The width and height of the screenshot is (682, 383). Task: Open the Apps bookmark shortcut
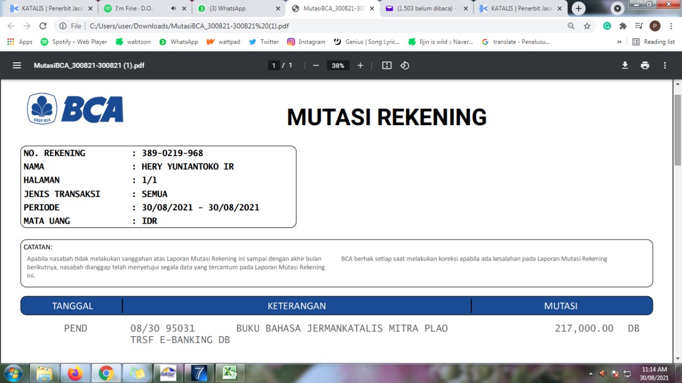coord(20,42)
